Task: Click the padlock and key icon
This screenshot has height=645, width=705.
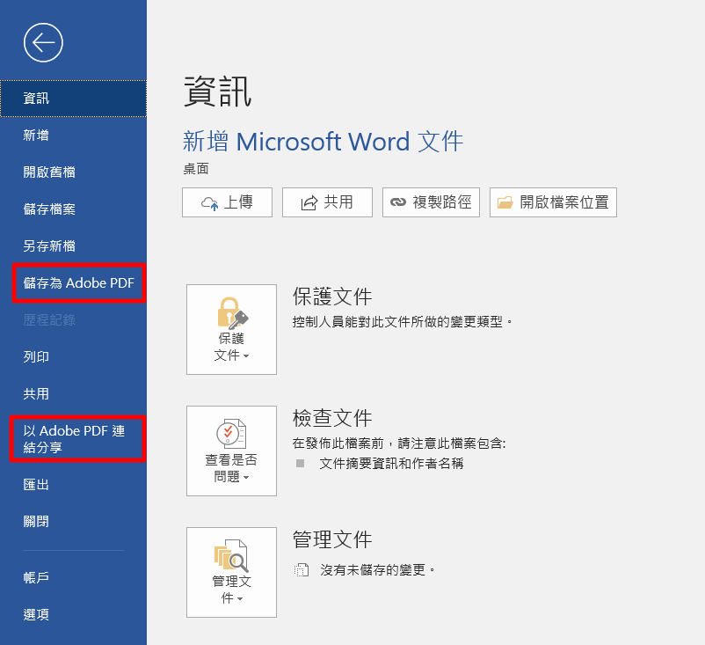Action: (232, 313)
